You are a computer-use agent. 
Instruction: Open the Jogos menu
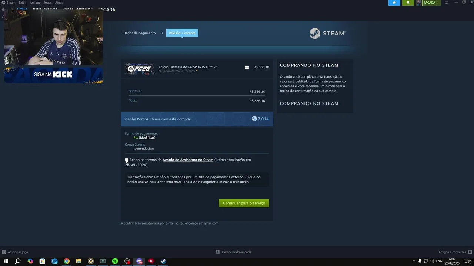48,3
